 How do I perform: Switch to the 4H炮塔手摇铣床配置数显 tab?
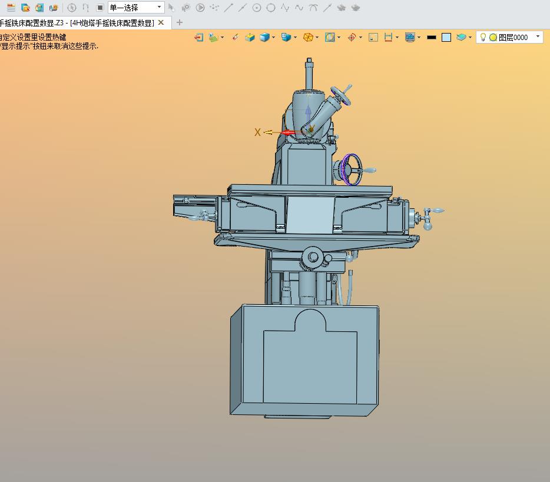tap(77, 23)
